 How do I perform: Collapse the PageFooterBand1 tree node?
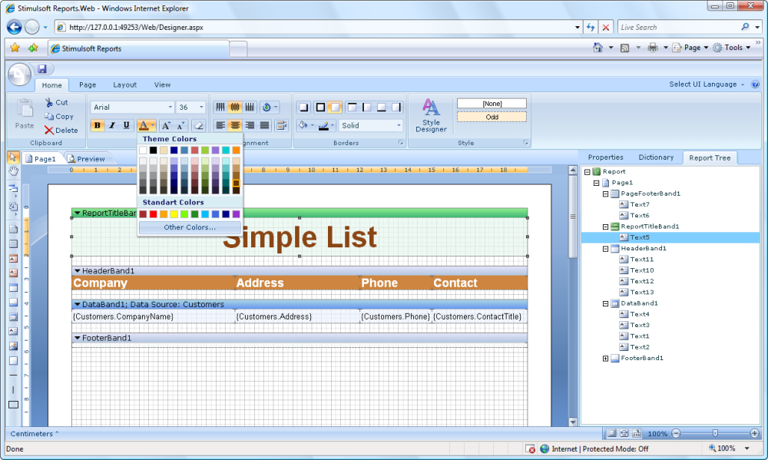[x=605, y=194]
